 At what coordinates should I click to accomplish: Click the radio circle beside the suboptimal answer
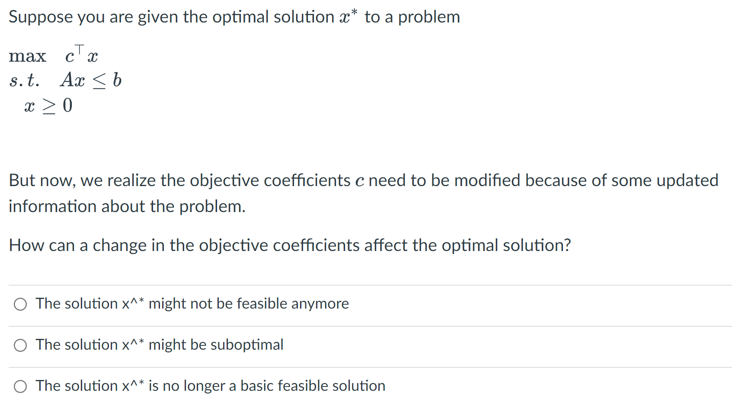tap(20, 345)
